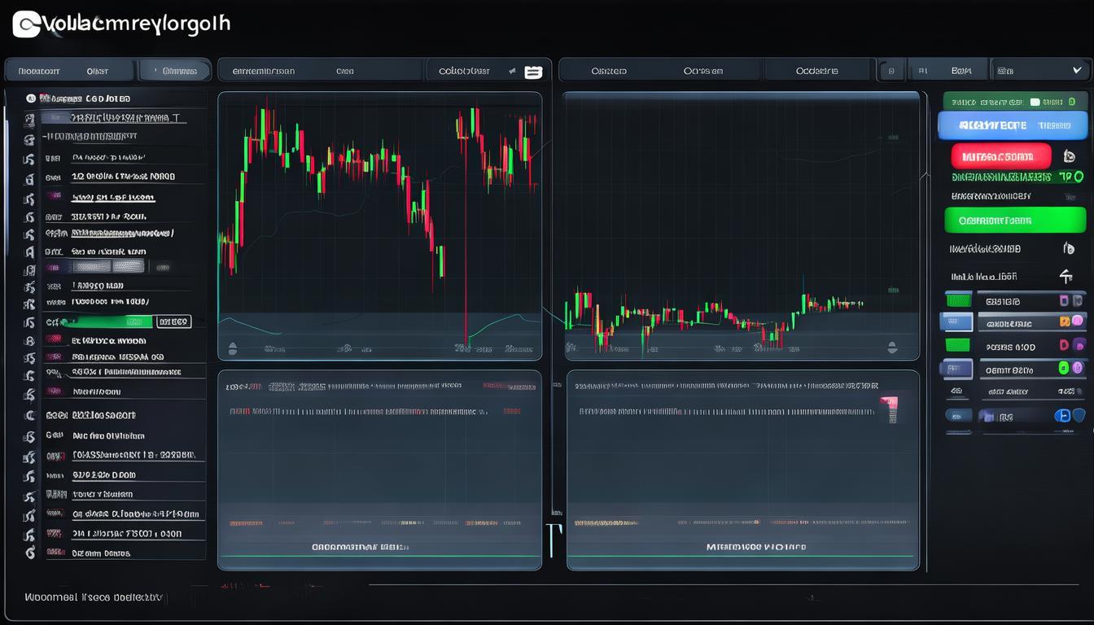Click the large blue button in the right panel
This screenshot has width=1094, height=625.
tap(1012, 126)
